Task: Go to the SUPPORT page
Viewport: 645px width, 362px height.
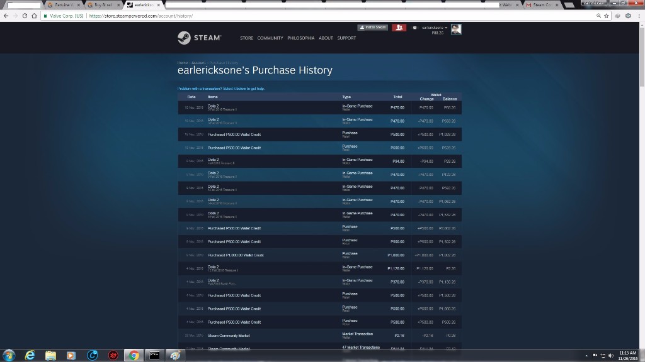Action: pos(346,38)
